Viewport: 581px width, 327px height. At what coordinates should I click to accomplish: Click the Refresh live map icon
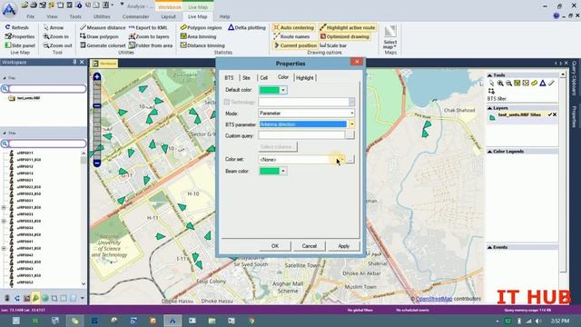tap(7, 27)
